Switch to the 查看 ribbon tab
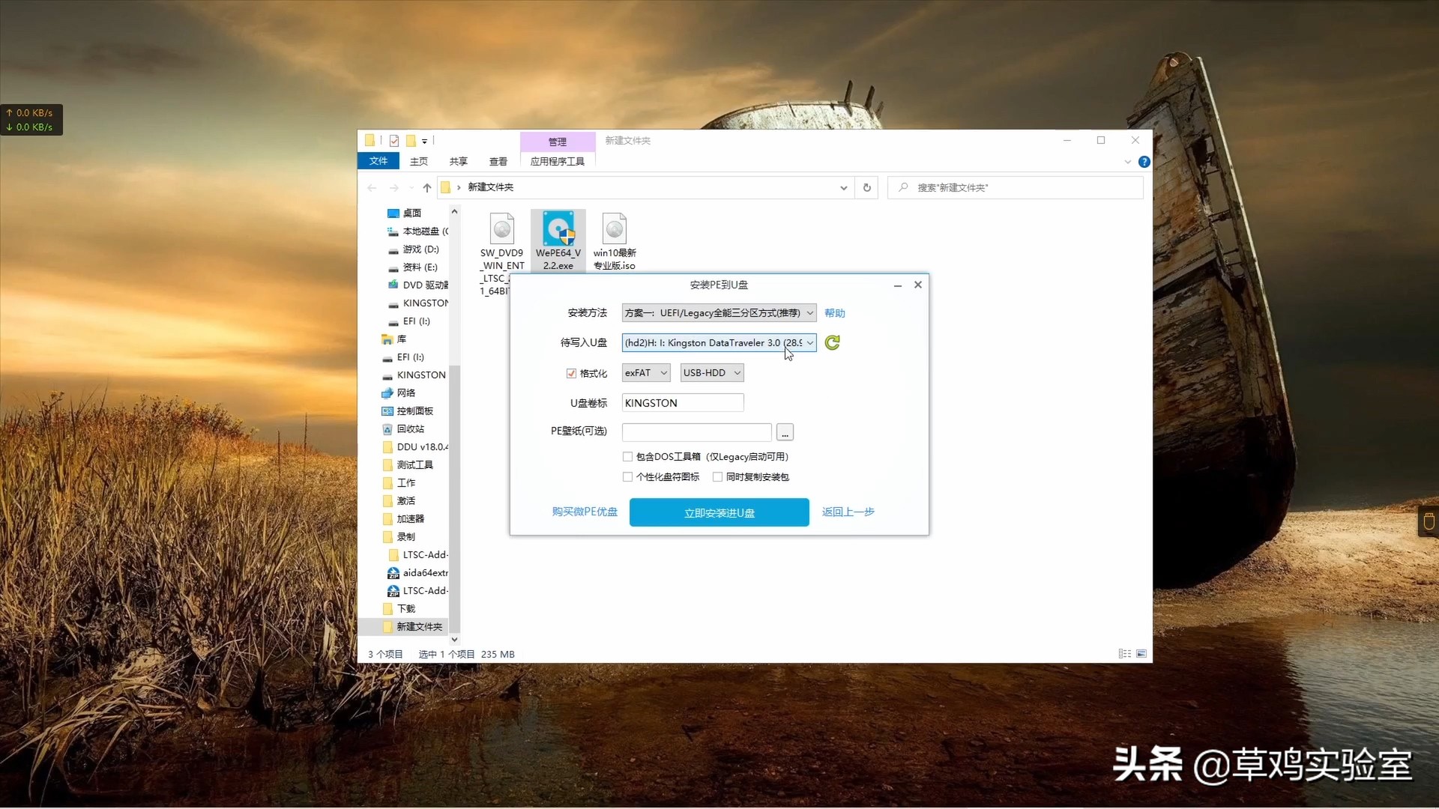Viewport: 1439px width, 809px height. pos(498,161)
